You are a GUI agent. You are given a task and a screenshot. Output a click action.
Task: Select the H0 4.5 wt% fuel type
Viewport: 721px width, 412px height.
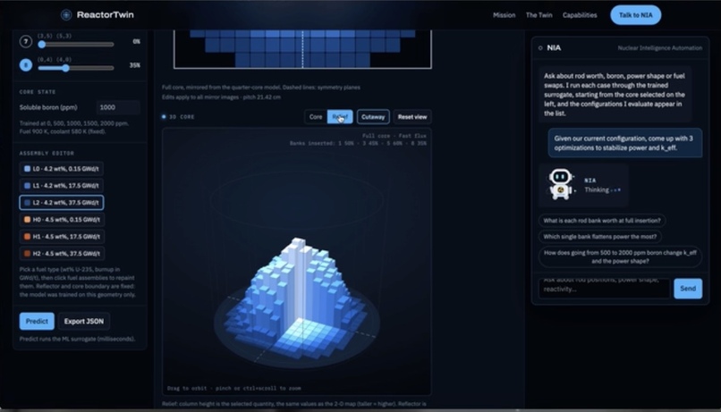(x=62, y=220)
